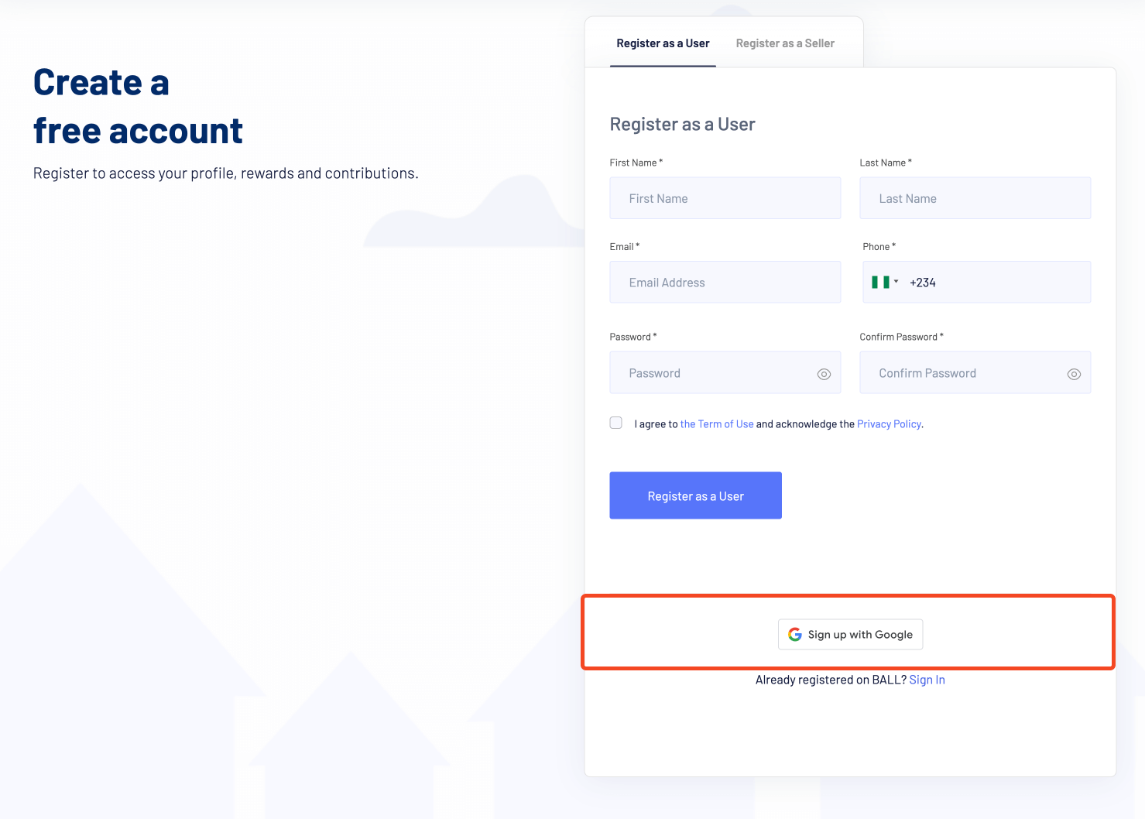
Task: Select the Register as a User tab
Action: click(663, 43)
